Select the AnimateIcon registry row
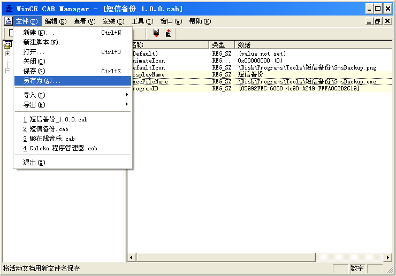This screenshot has width=396, height=276. click(262, 60)
